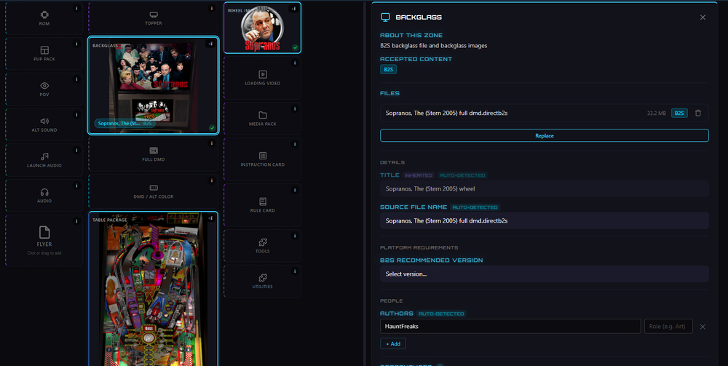Image resolution: width=728 pixels, height=366 pixels.
Task: Open the ROM zone chip icon
Action: [x=44, y=15]
